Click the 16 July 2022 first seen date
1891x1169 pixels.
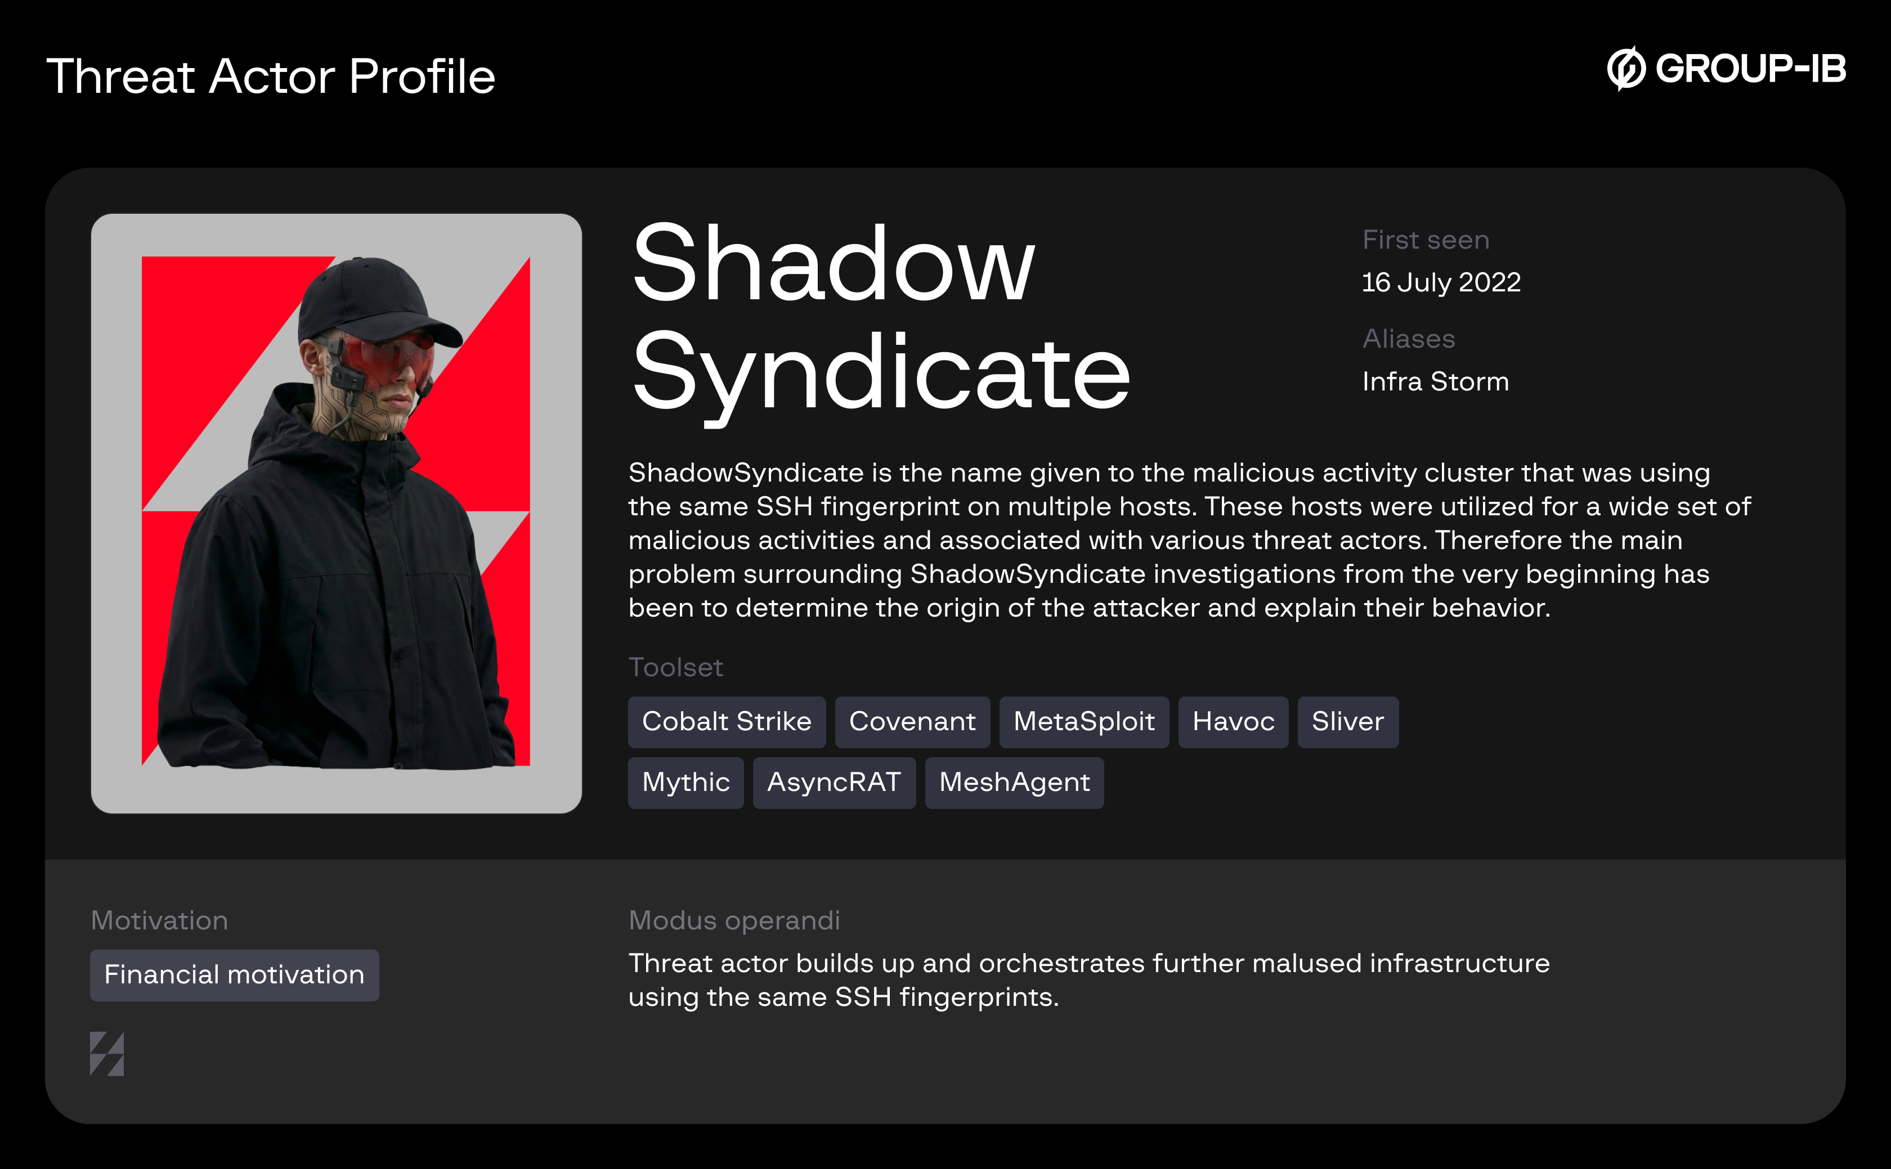(1441, 282)
